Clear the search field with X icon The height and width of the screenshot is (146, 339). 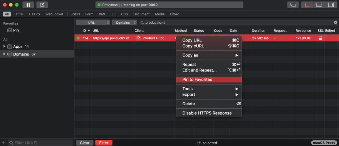[x=335, y=22]
